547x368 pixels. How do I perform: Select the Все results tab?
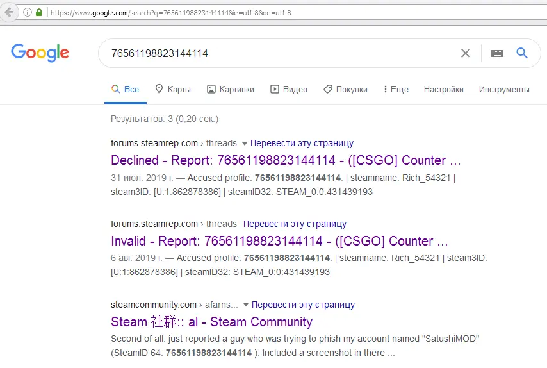pos(126,89)
